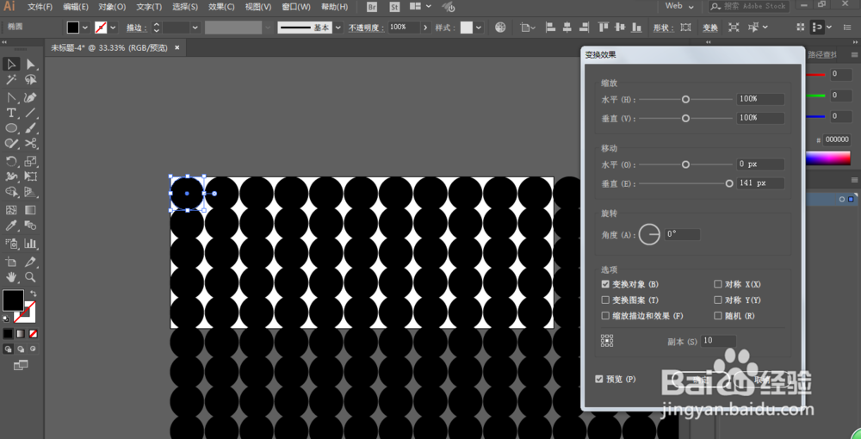Click the 角度(A) angle input field
861x439 pixels.
coord(683,234)
